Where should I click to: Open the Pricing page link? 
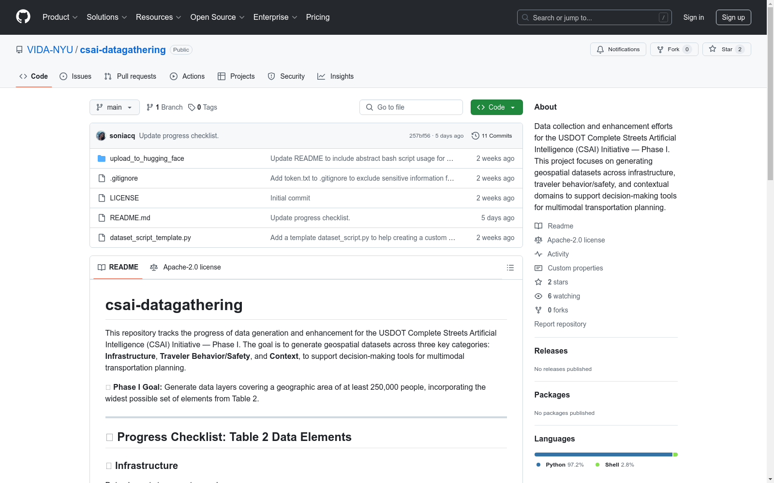pyautogui.click(x=318, y=17)
